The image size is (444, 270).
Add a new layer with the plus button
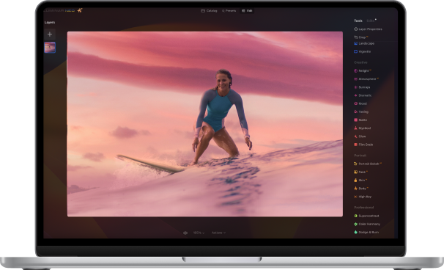click(50, 34)
